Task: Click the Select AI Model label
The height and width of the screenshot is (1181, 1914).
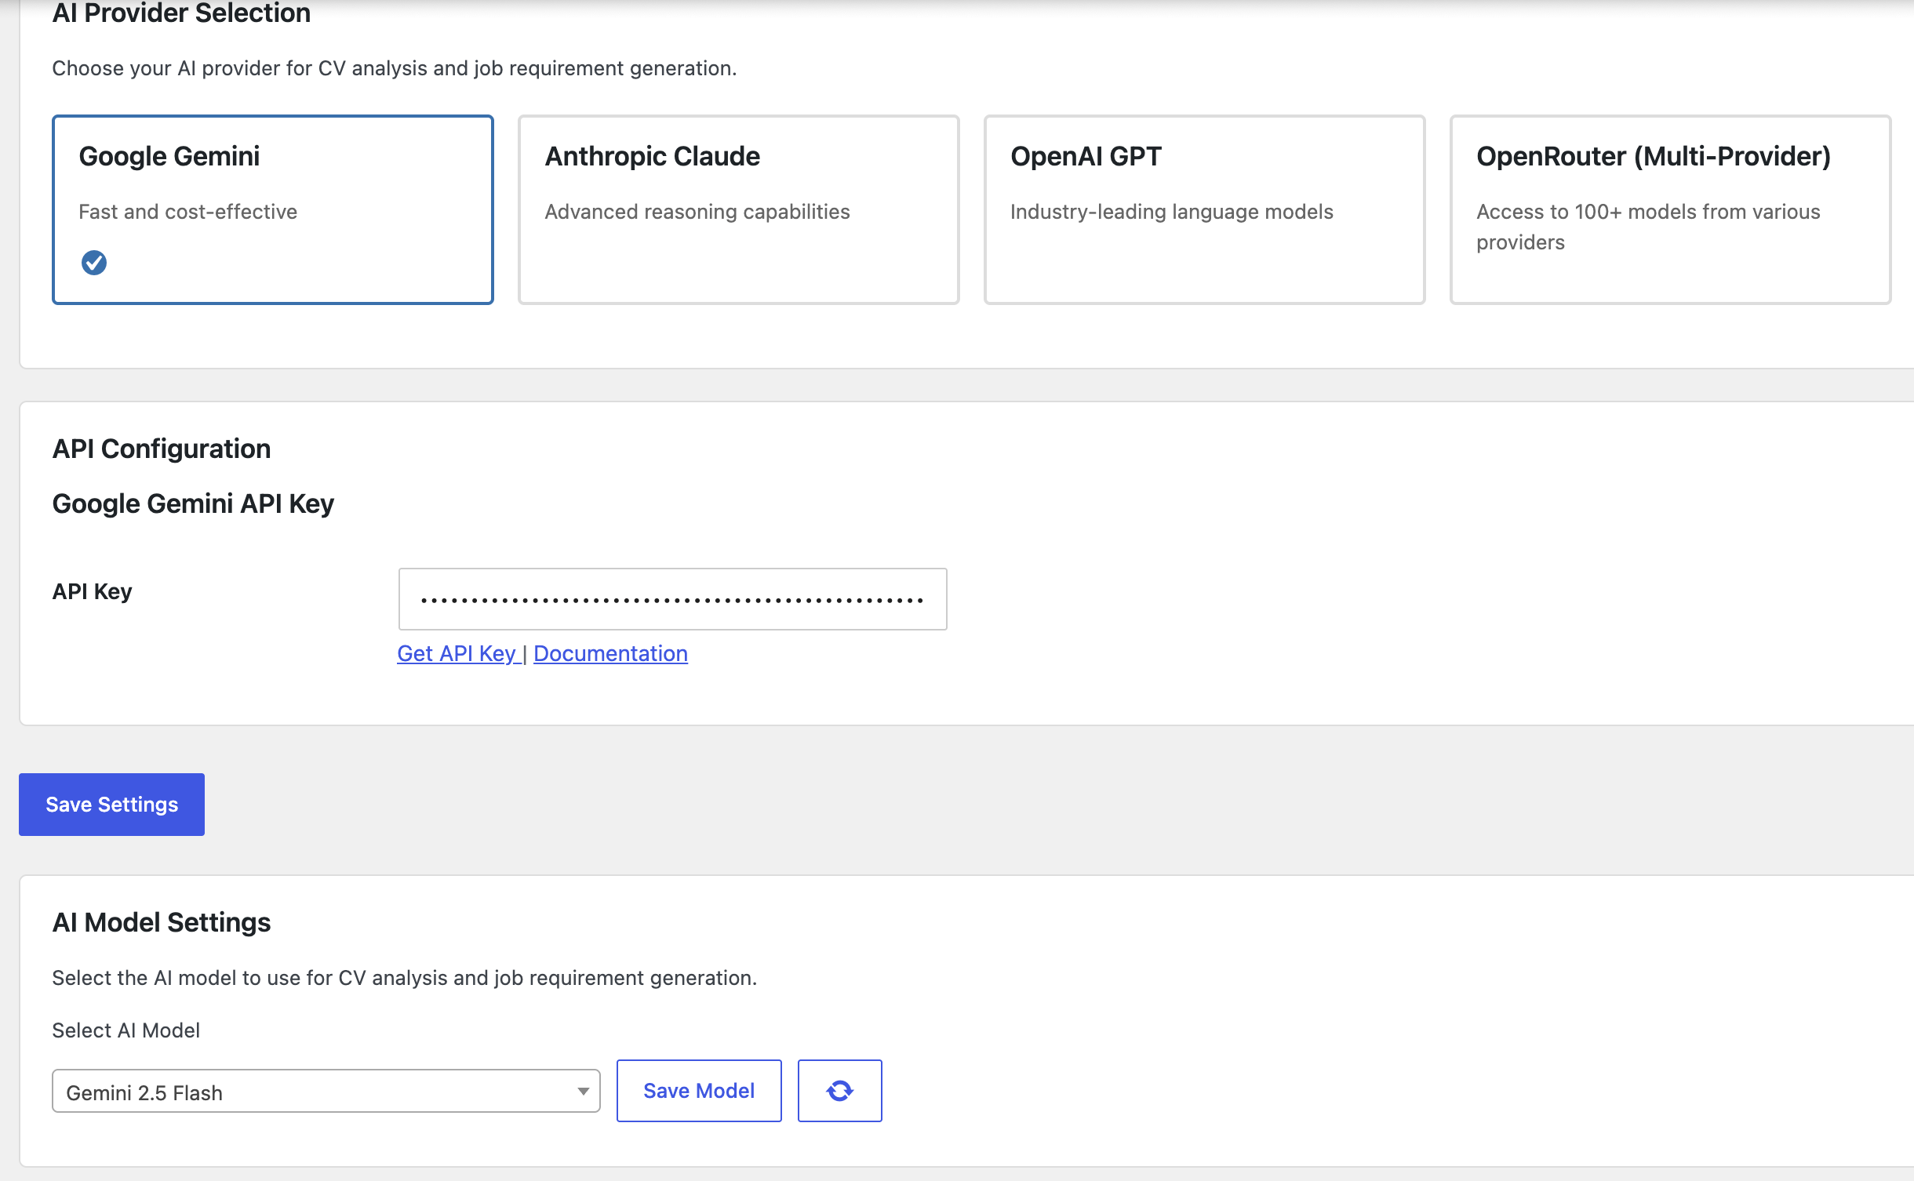Action: 126,1030
